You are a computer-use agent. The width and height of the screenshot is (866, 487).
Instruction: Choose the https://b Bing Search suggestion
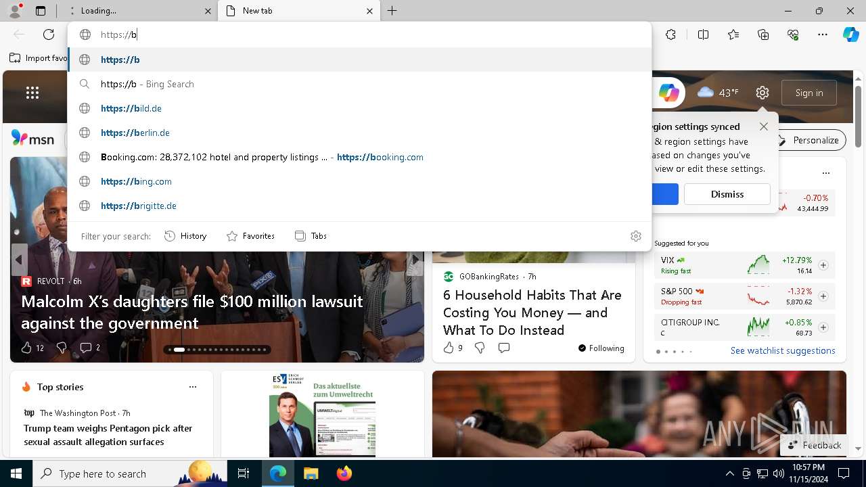(360, 84)
